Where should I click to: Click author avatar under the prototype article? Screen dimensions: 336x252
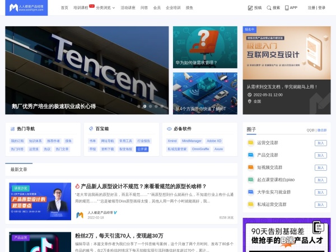coord(80,214)
